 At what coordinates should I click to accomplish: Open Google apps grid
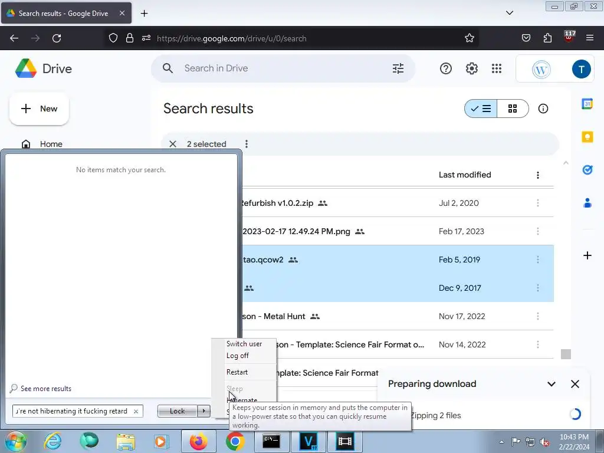(x=497, y=68)
